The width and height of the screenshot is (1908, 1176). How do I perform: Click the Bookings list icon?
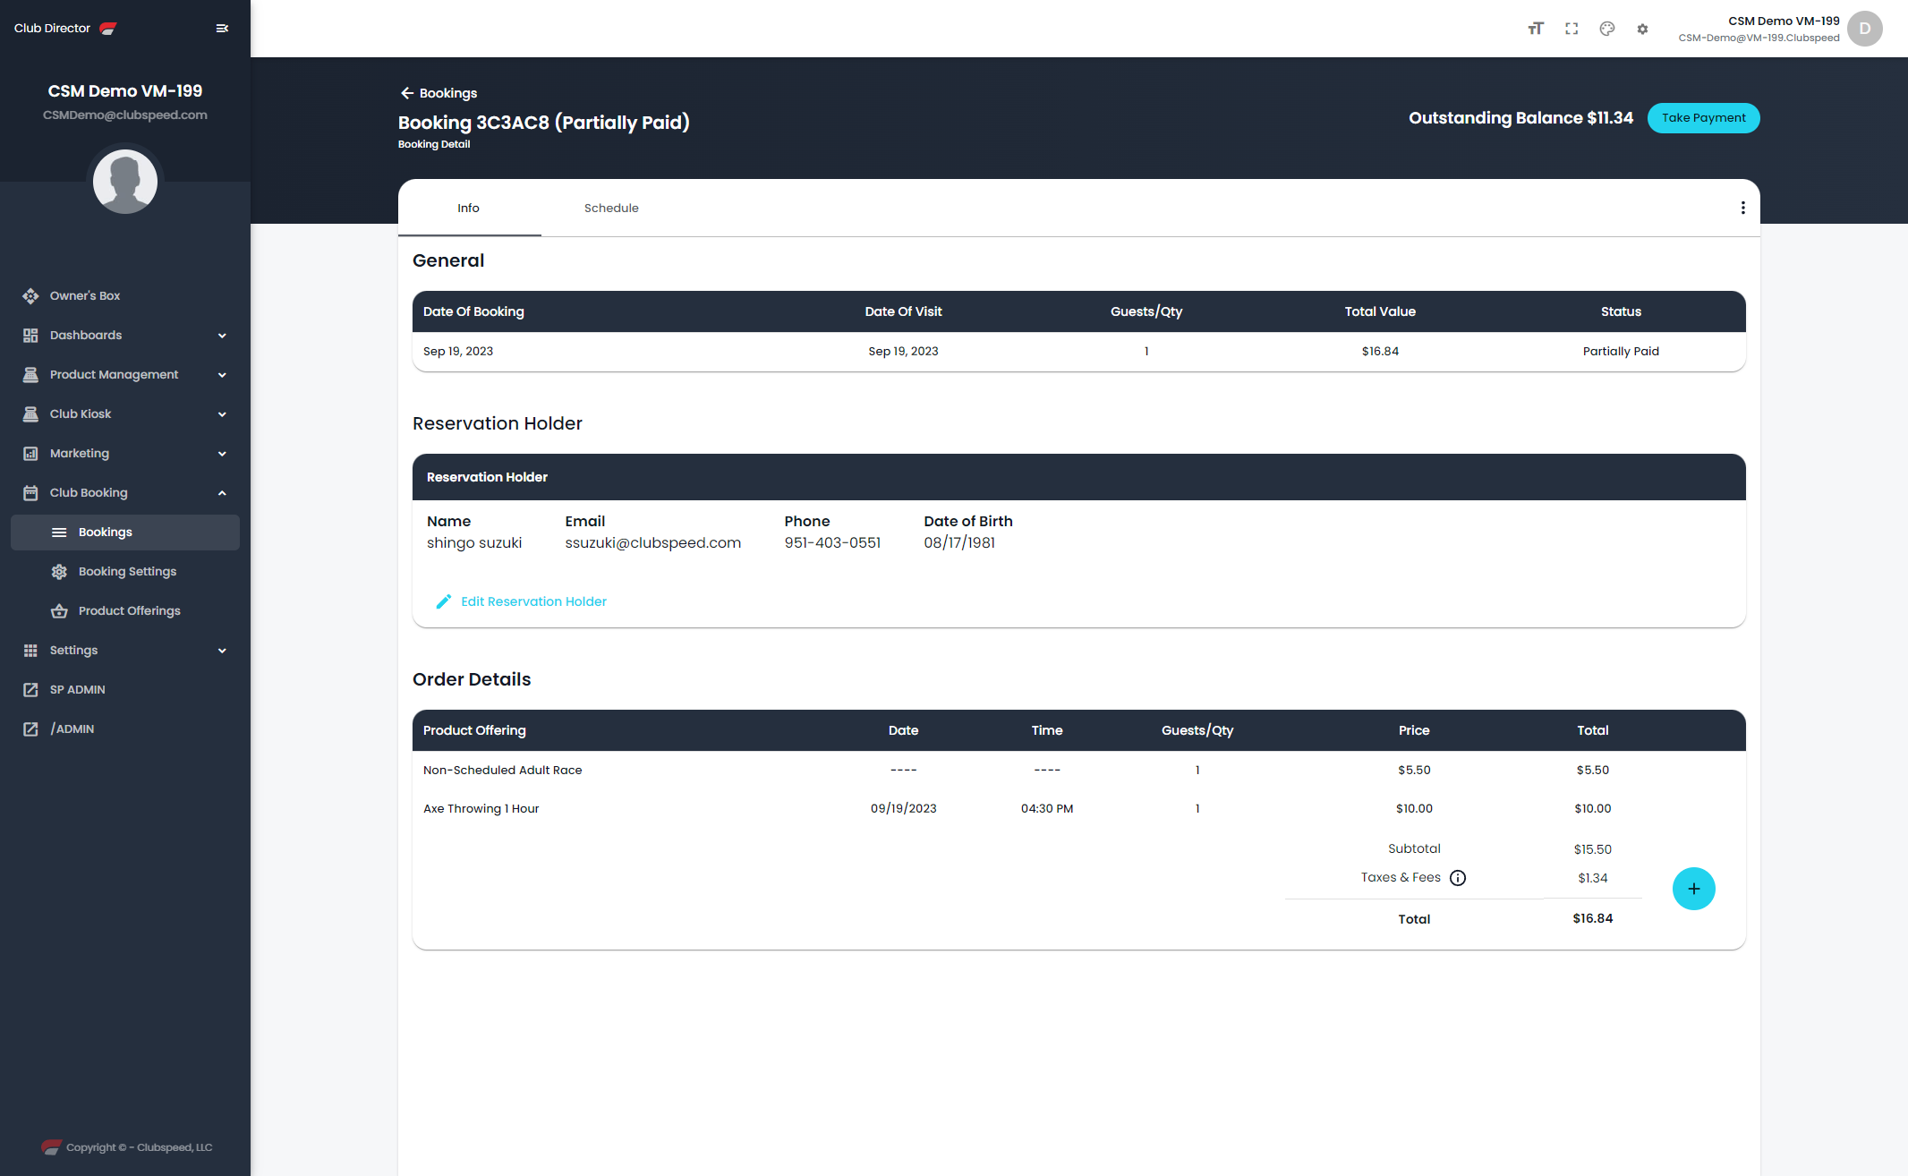59,533
